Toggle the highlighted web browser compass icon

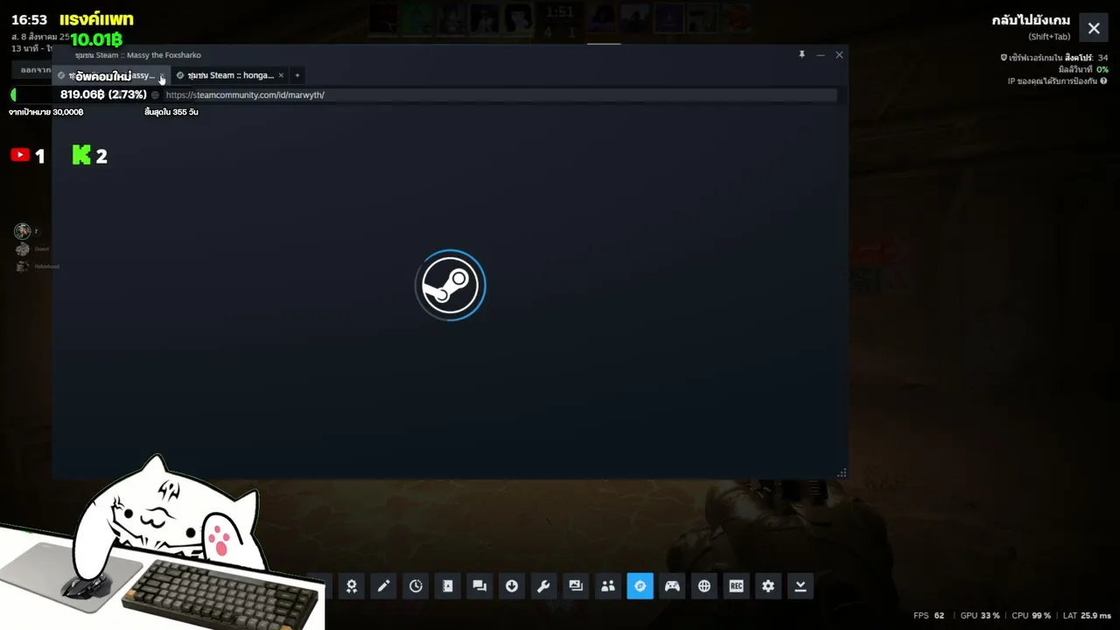[640, 586]
